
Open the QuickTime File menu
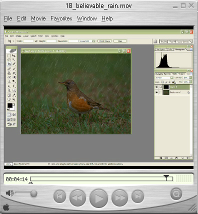tap(8, 18)
